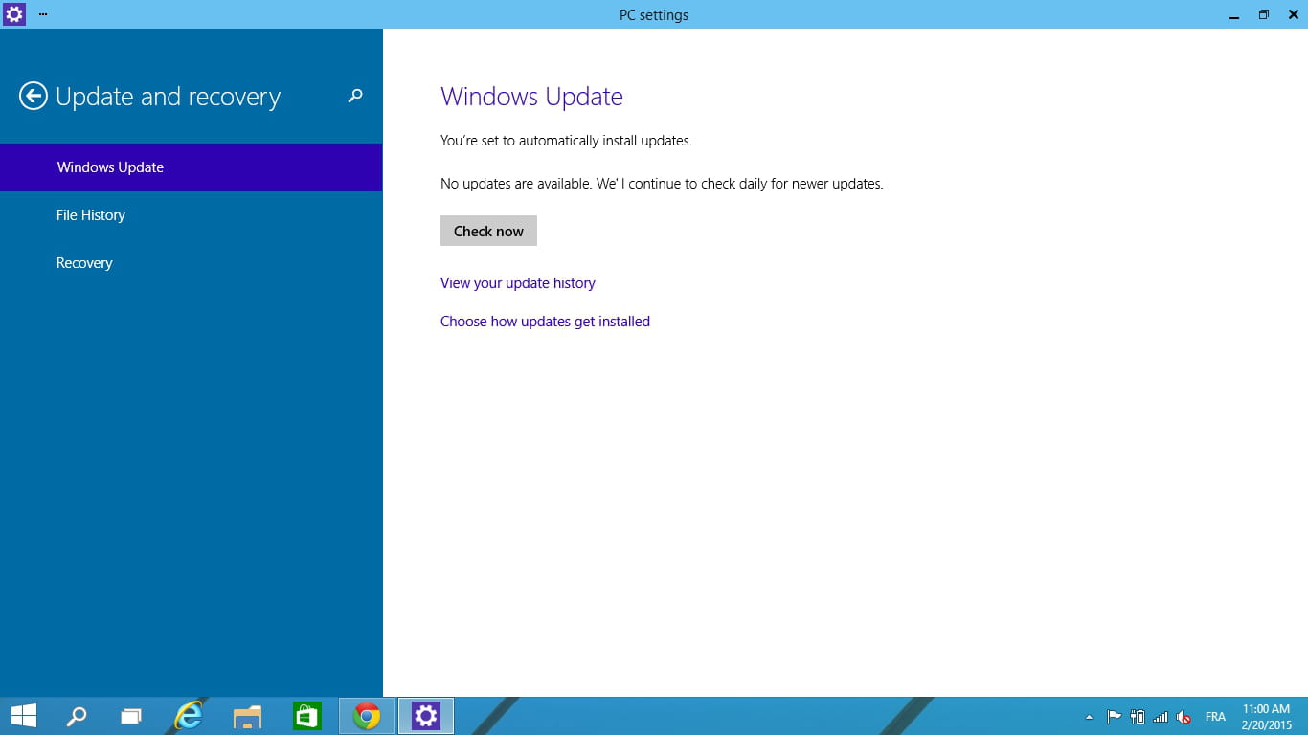Go back using the circled arrow

pos(34,96)
